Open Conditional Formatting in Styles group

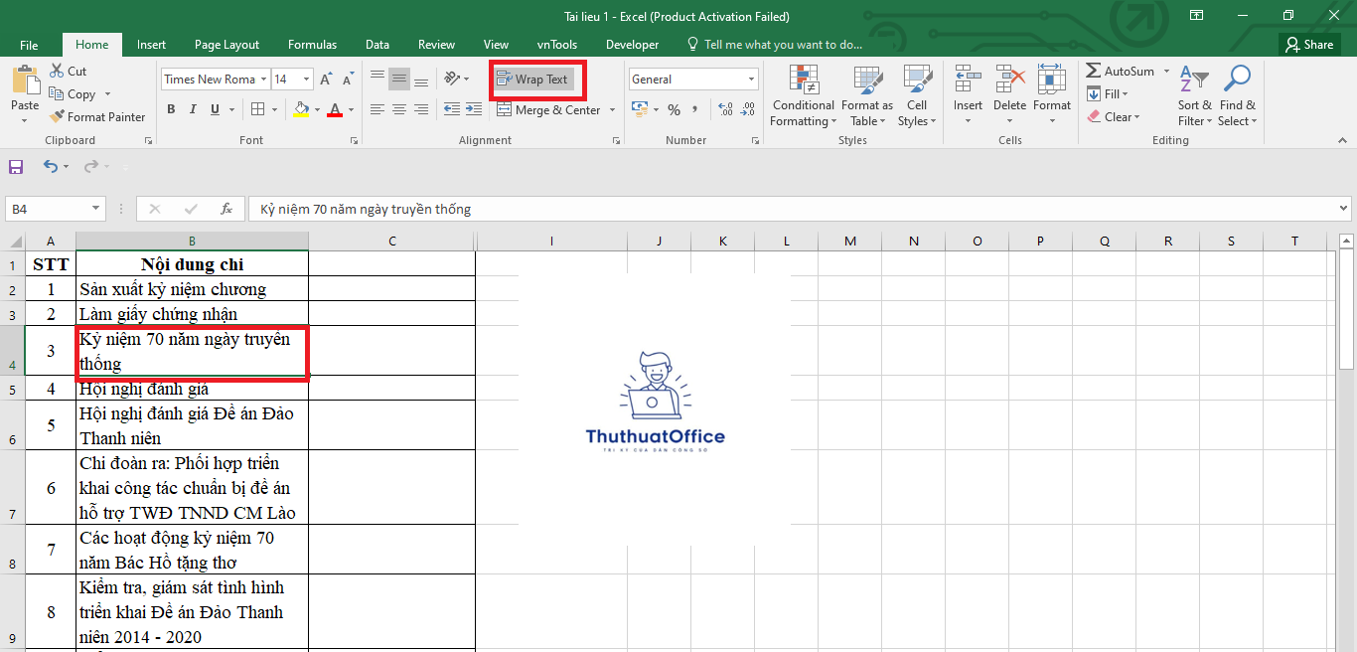803,95
